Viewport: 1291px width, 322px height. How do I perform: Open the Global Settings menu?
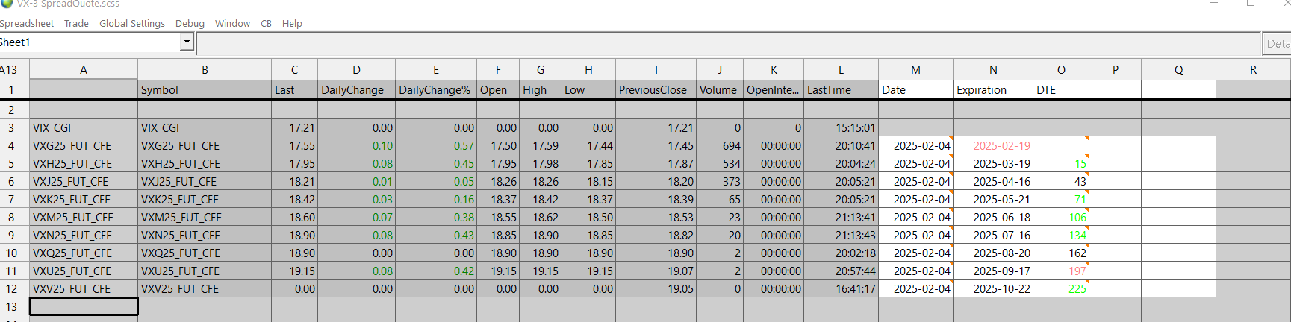(132, 23)
